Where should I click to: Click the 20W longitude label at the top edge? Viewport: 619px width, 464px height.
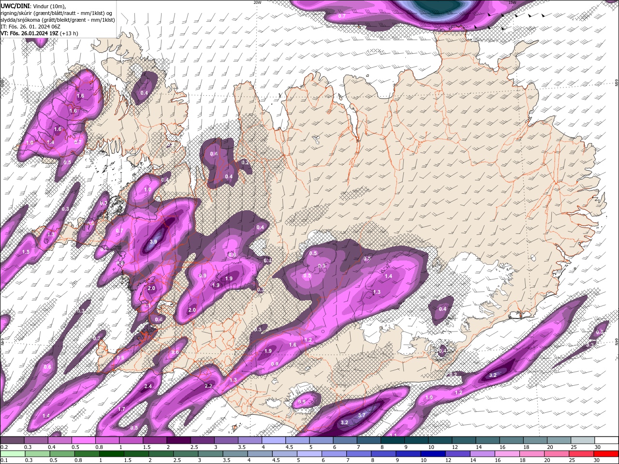257,2
